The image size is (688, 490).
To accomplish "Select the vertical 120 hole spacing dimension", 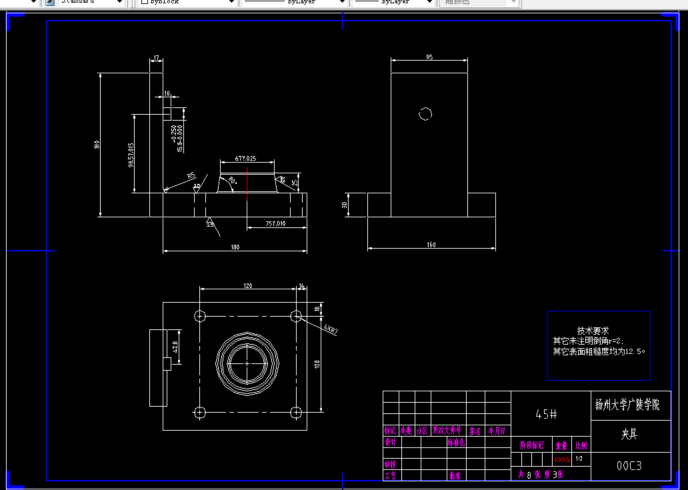I will coord(317,363).
